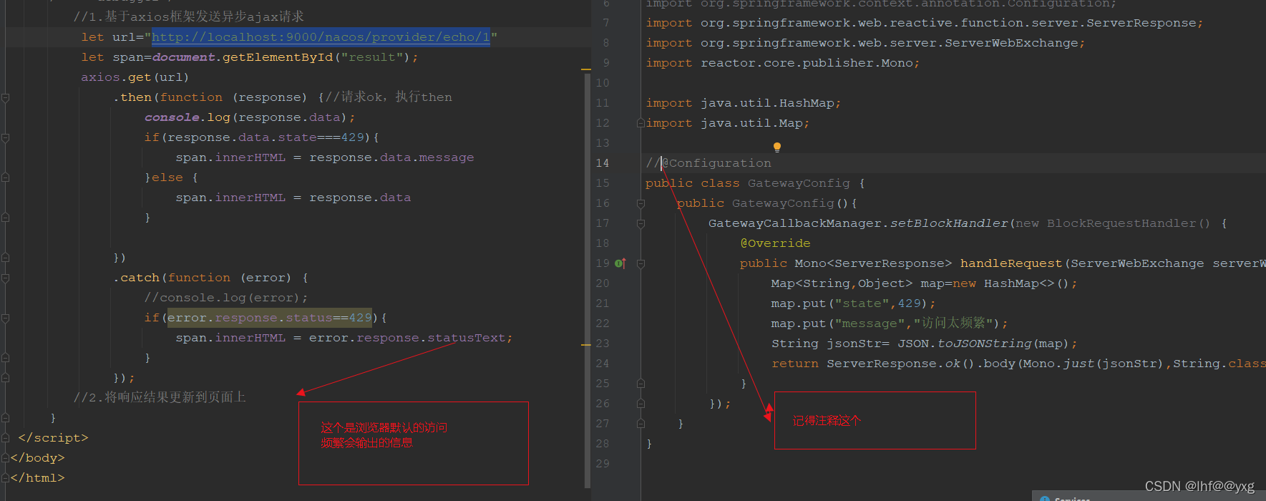Image resolution: width=1266 pixels, height=501 pixels.
Task: Click the commented //console.log(error) line
Action: (226, 298)
